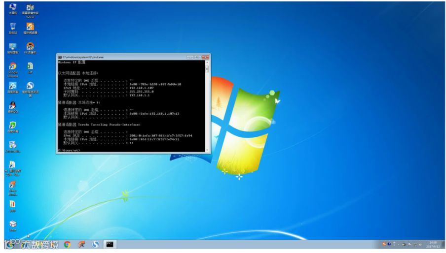Click the C:\Users prompt line
Viewport: 446px width, 253px height.
click(69, 150)
